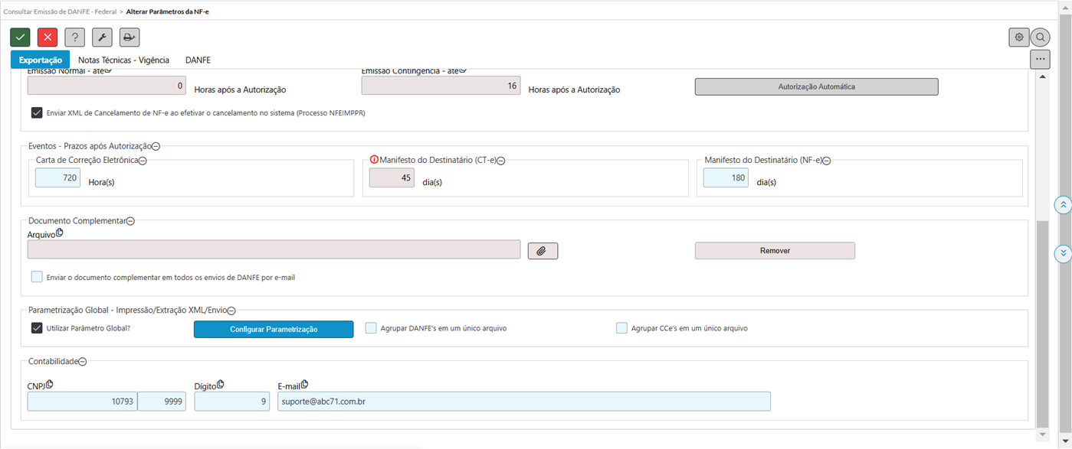Image resolution: width=1072 pixels, height=449 pixels.
Task: Switch to Notas Técnicas - Vigência tab
Action: click(x=123, y=60)
